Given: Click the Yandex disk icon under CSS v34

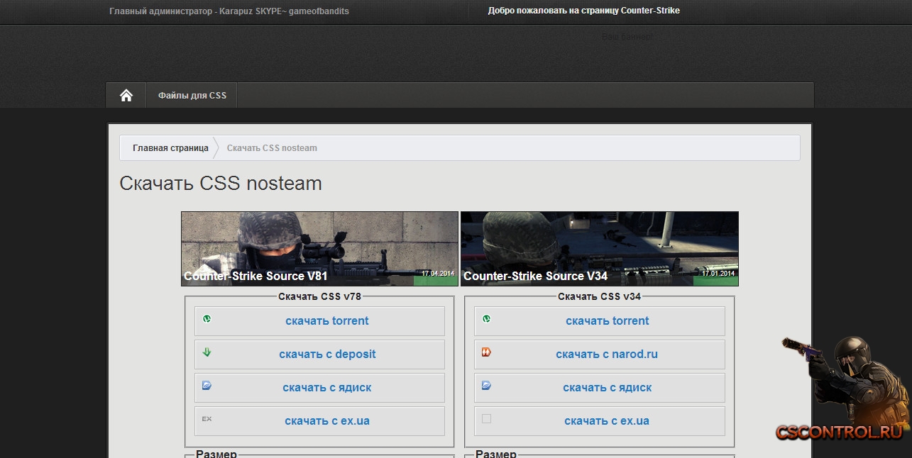Looking at the screenshot, I should tap(486, 386).
